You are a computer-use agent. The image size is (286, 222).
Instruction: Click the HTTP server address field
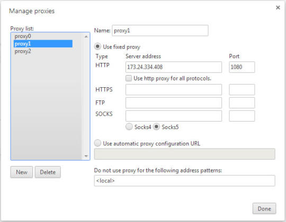(x=174, y=67)
